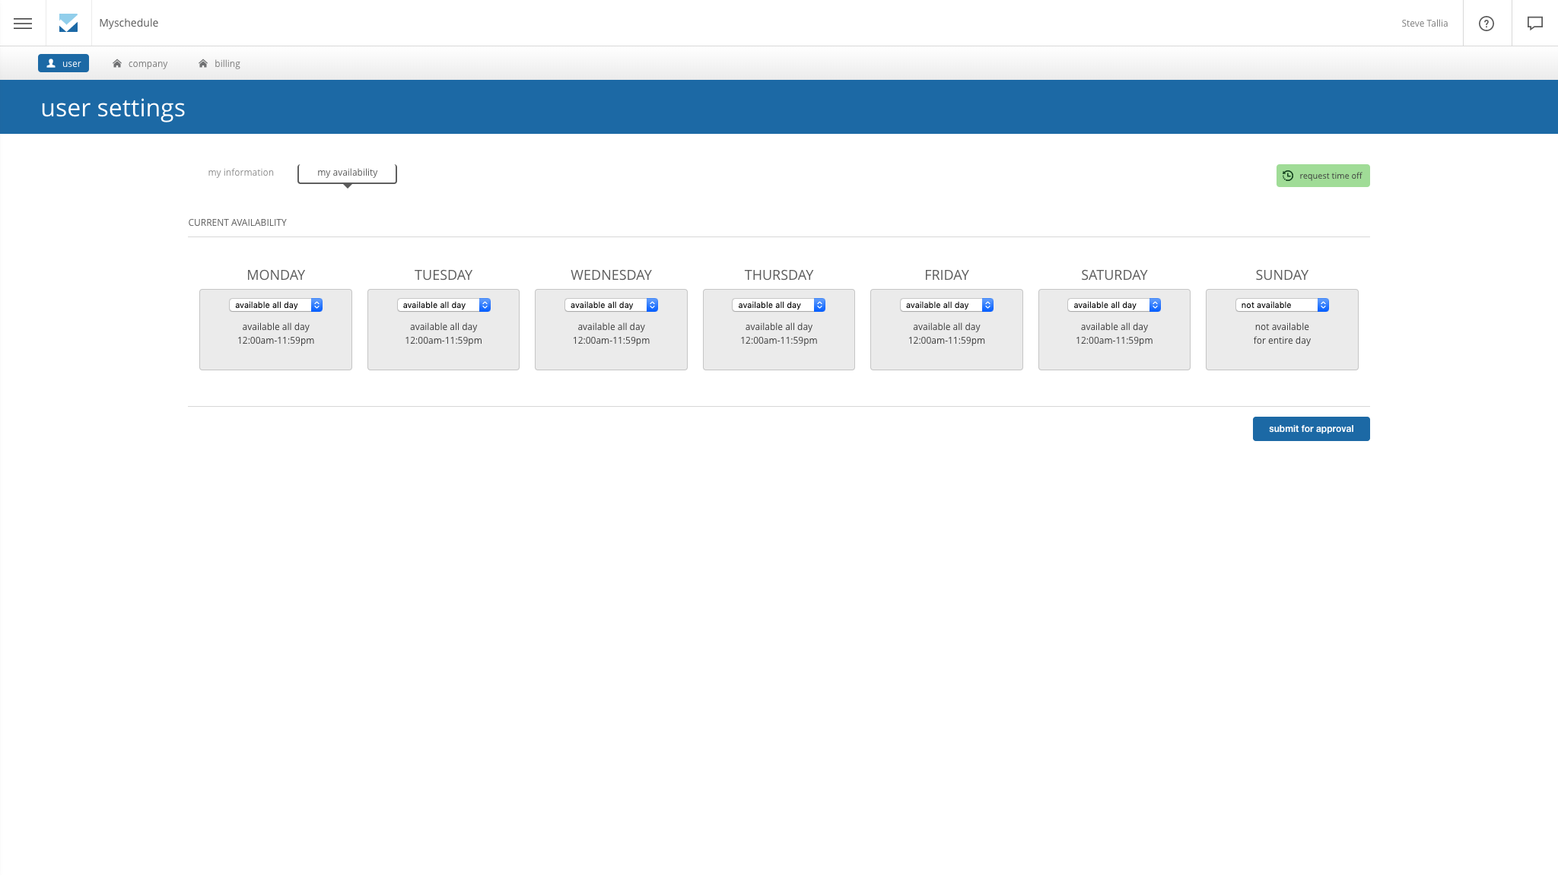
Task: Expand Wednesday availability dropdown
Action: [x=611, y=305]
